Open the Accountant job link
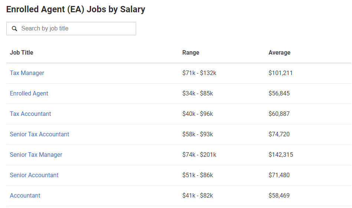The width and height of the screenshot is (352, 208). pyautogui.click(x=25, y=196)
